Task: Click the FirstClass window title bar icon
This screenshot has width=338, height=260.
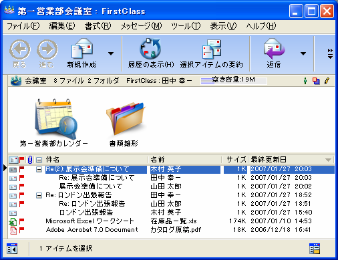Action: pos(9,10)
